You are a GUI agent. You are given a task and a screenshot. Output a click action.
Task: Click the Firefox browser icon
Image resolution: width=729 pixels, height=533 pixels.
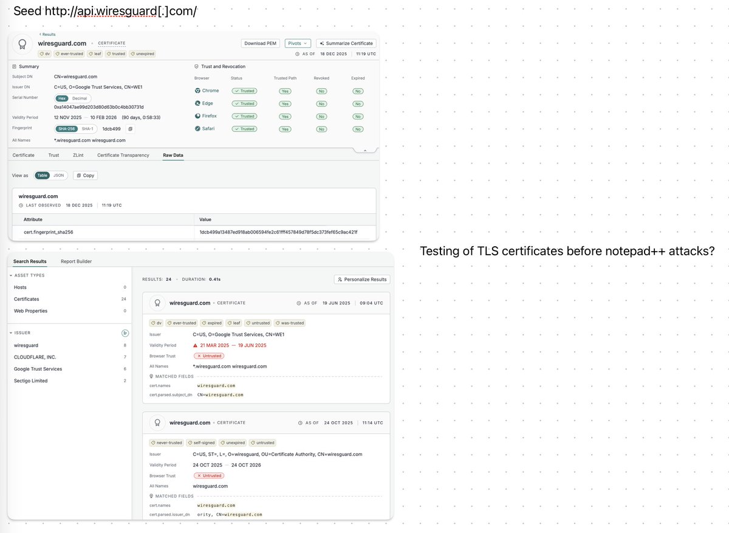[x=197, y=116]
